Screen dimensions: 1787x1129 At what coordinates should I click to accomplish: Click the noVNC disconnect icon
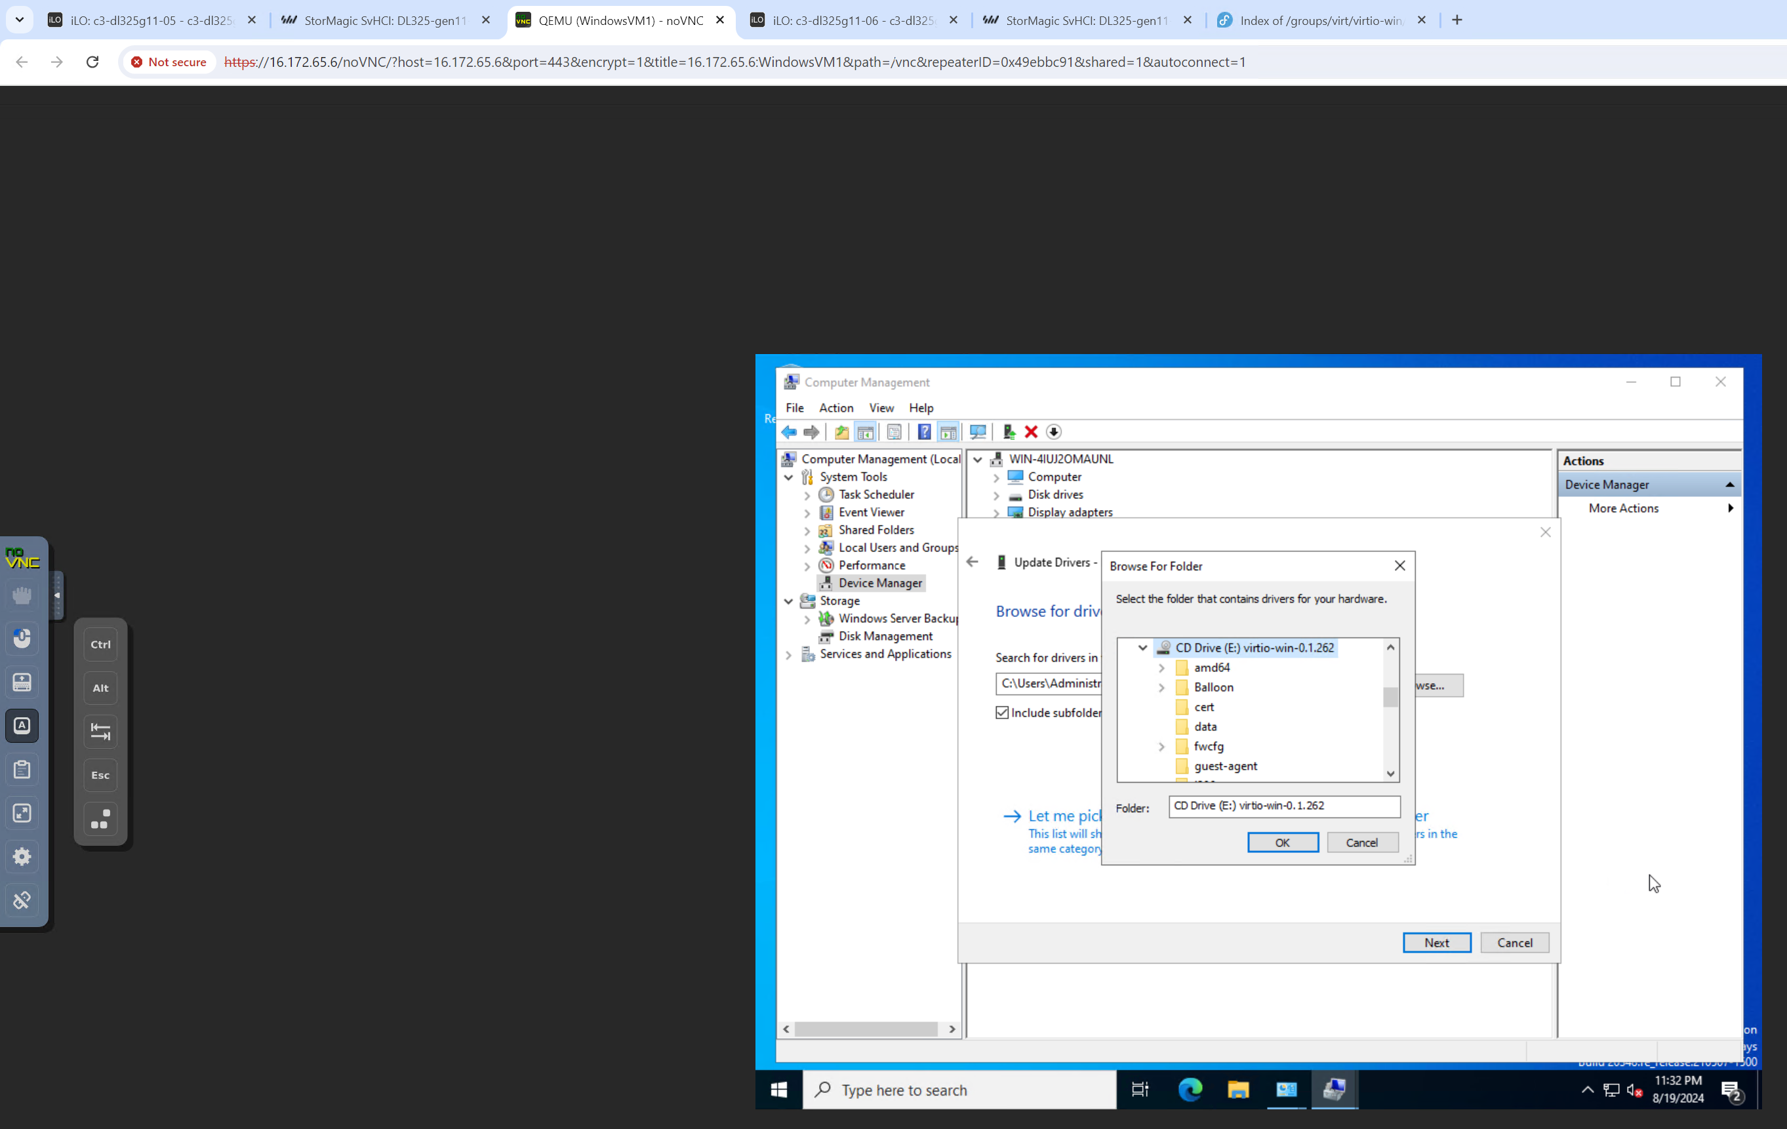click(x=22, y=900)
